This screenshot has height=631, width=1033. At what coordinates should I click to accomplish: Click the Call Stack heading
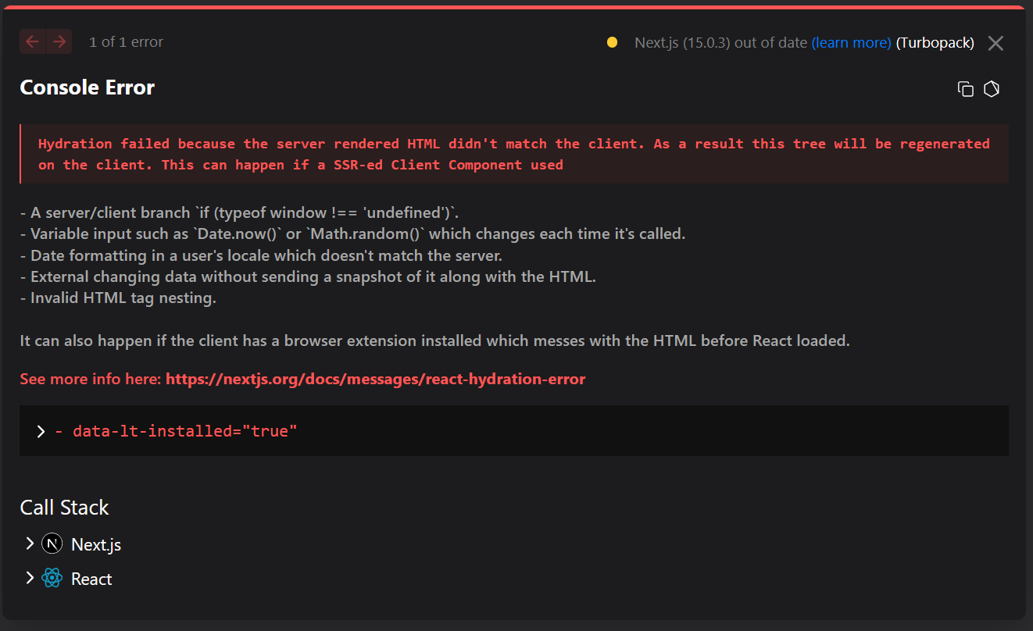click(64, 508)
